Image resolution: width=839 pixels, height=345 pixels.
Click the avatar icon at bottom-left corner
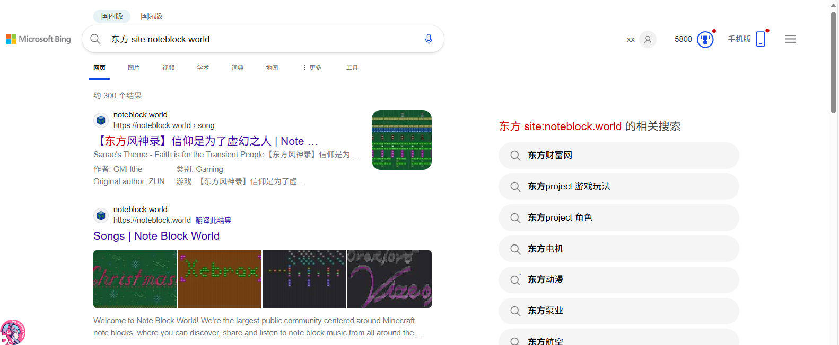click(12, 332)
